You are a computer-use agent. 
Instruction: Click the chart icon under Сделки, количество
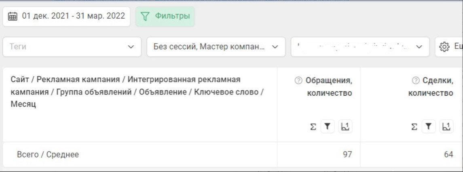(446, 127)
